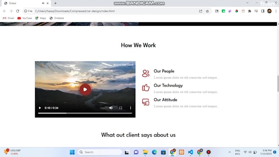Open the Chrome profile avatar
The image size is (279, 157).
269,11
